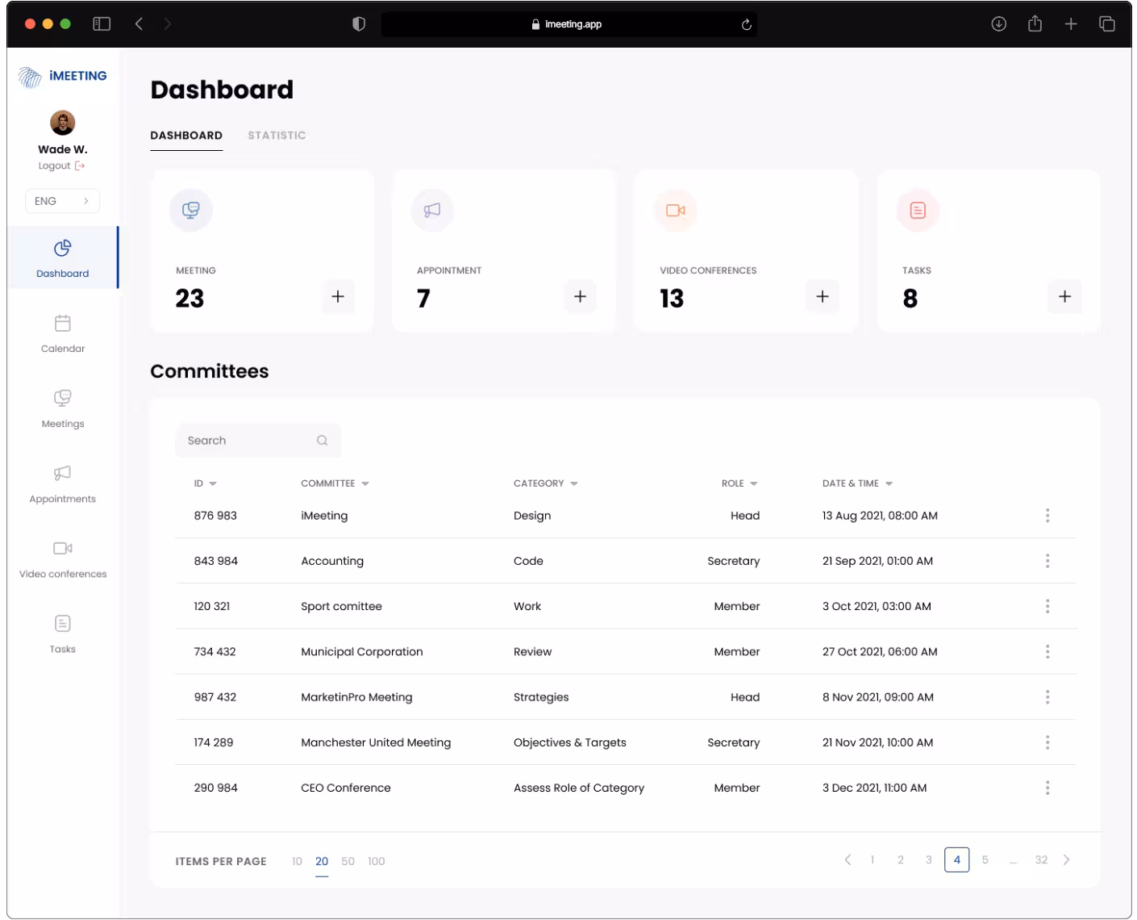Click the Appointment megaphone card icon
The image size is (1137, 920).
(x=433, y=211)
